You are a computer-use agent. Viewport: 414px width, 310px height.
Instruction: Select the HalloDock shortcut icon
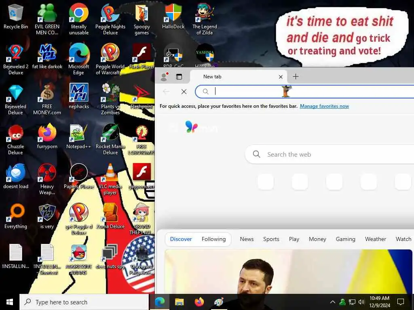[173, 17]
